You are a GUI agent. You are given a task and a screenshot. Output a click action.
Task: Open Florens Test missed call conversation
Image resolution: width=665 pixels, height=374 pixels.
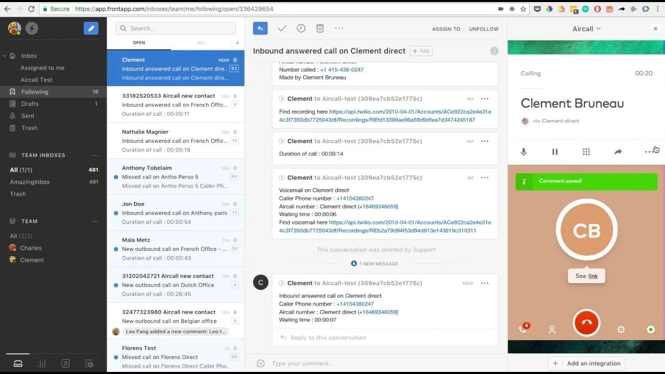pos(176,356)
